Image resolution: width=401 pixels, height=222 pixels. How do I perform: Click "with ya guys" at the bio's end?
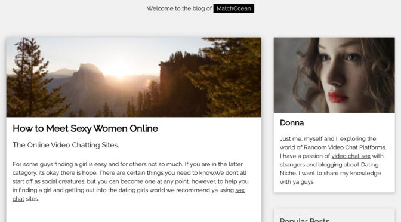click(x=297, y=182)
